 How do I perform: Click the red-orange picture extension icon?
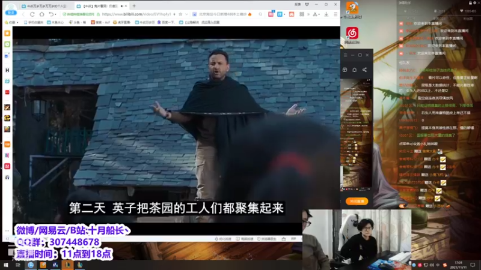[292, 14]
